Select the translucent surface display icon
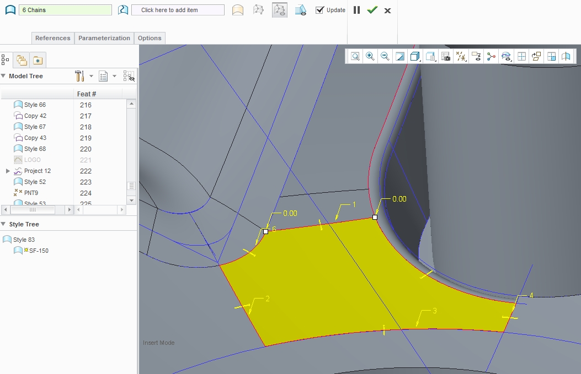Viewport: 581px width, 374px height. 238,10
